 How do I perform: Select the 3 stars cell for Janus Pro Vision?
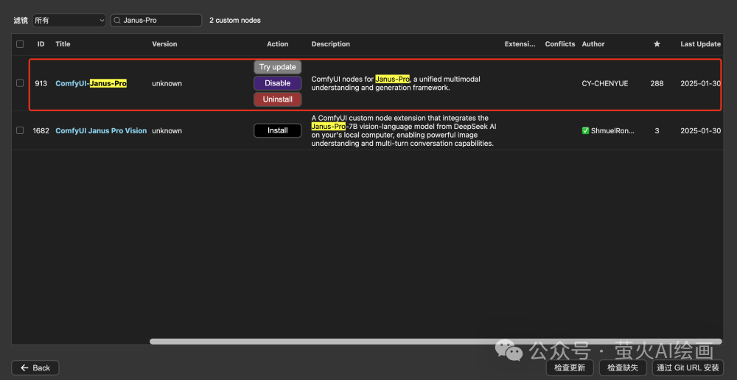point(657,130)
